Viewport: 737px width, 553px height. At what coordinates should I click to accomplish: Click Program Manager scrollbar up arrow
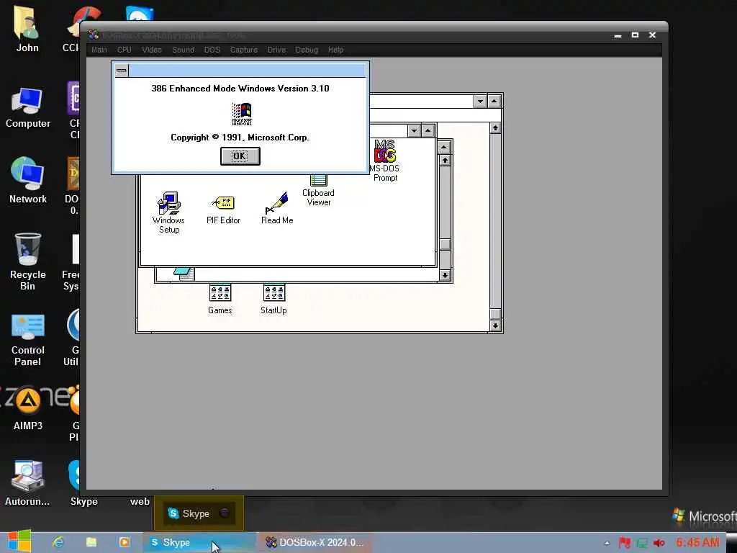tap(495, 128)
